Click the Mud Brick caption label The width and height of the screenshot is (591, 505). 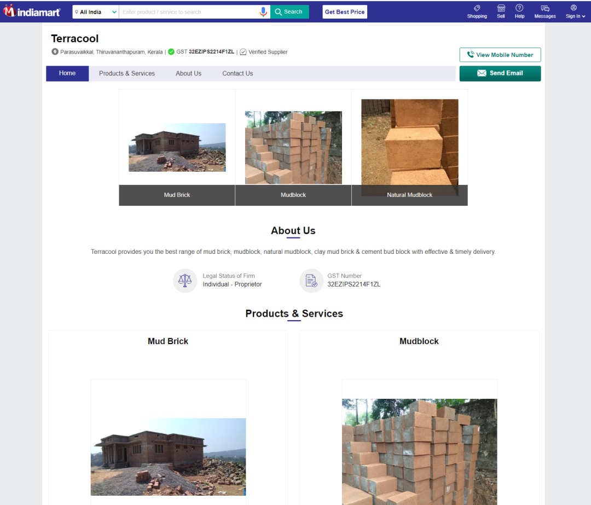(177, 195)
